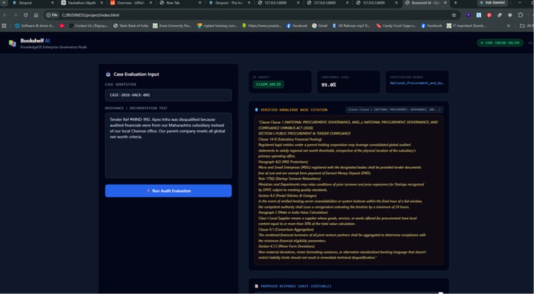This screenshot has width=534, height=294.
Task: Switch to the Devpost - The home tab
Action: pos(229,3)
